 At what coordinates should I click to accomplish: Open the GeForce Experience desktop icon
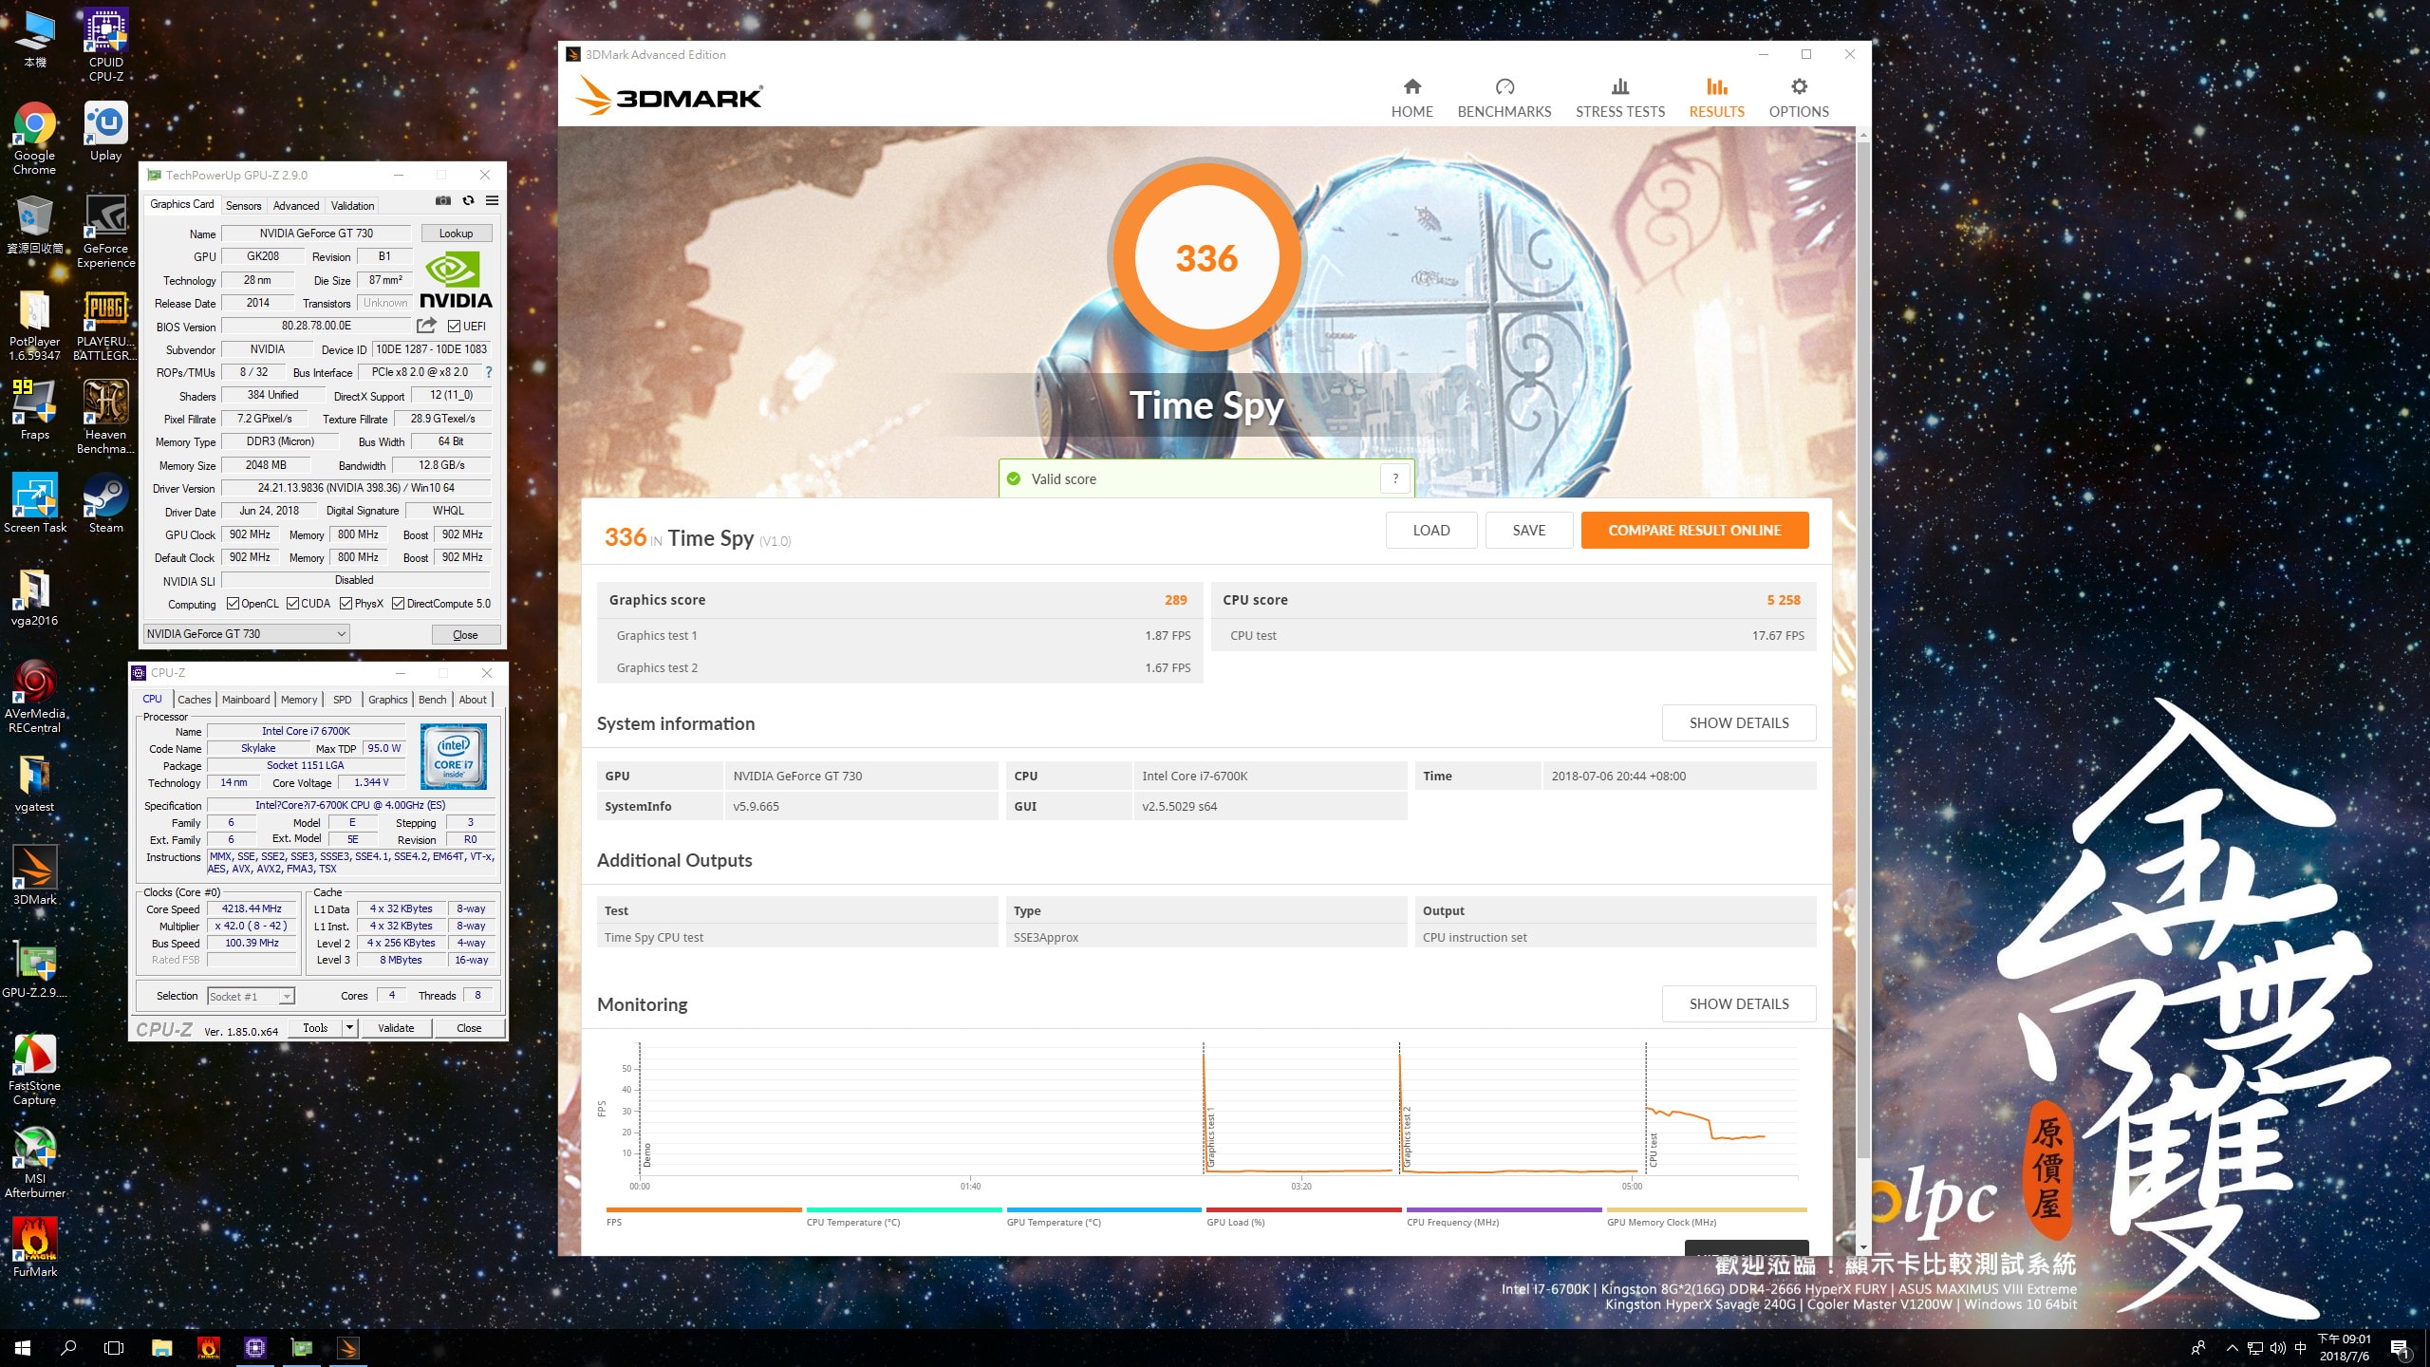[x=106, y=232]
